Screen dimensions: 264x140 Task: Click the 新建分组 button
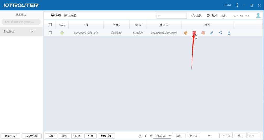click(x=32, y=136)
